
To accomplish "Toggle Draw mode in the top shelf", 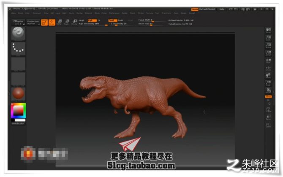I will coord(52,22).
